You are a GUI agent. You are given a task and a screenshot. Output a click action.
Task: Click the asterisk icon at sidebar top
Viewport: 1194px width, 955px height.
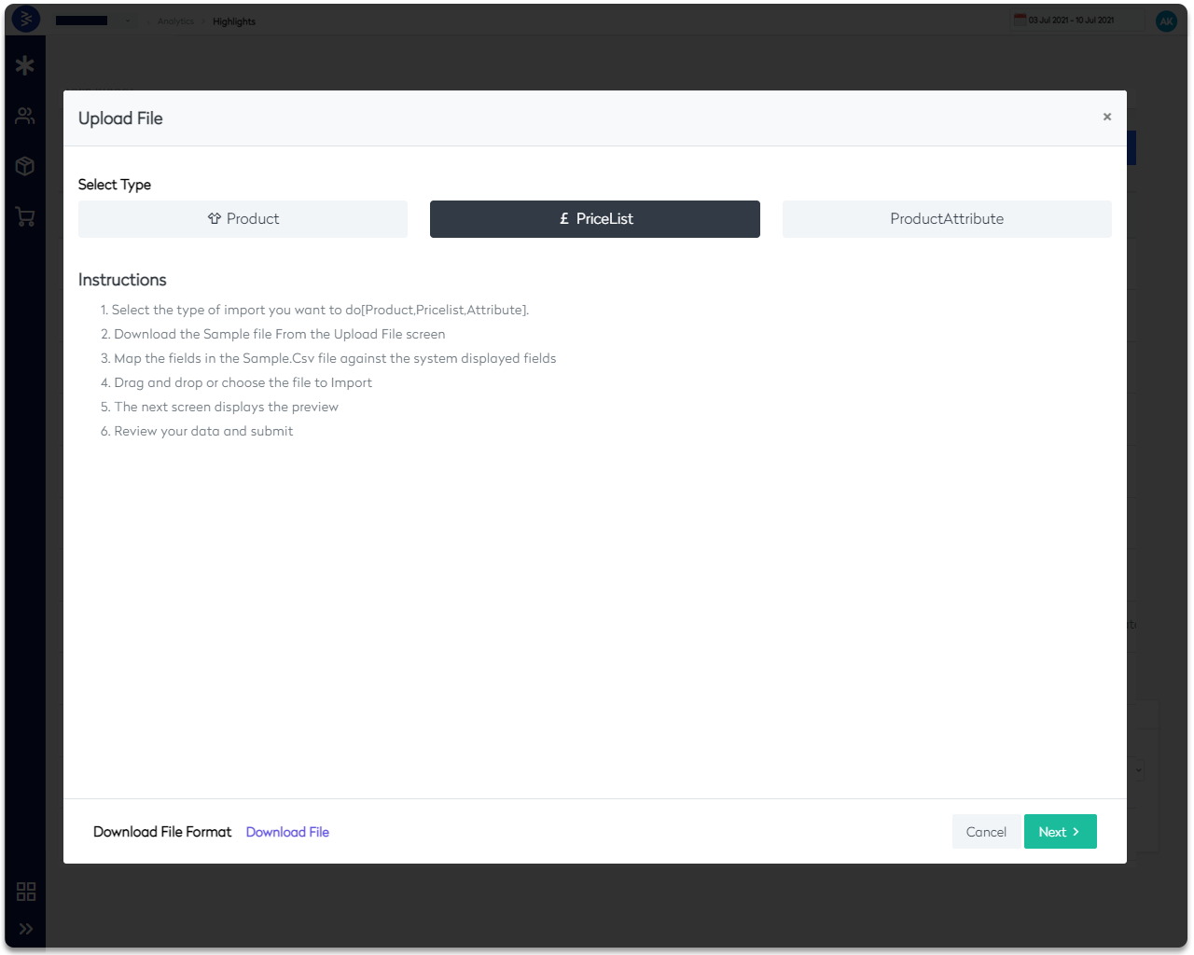[24, 64]
